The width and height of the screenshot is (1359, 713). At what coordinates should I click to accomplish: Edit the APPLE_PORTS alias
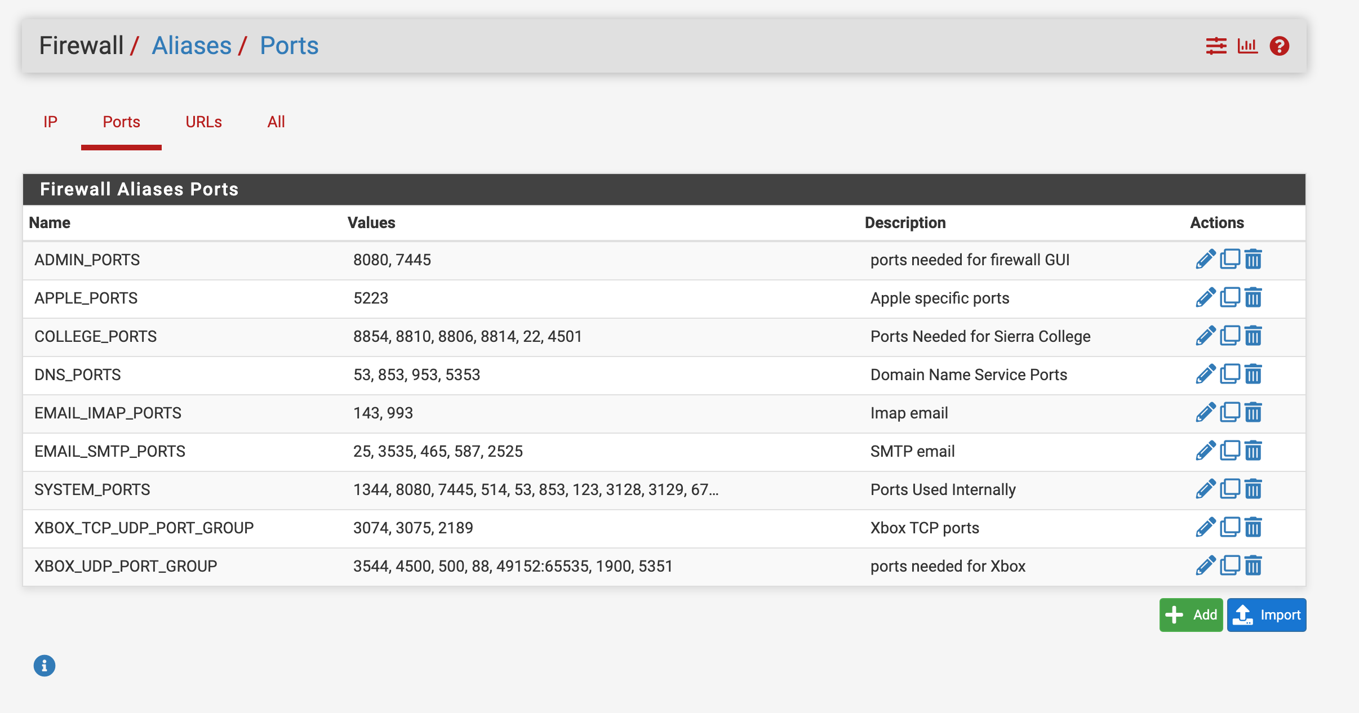1205,298
